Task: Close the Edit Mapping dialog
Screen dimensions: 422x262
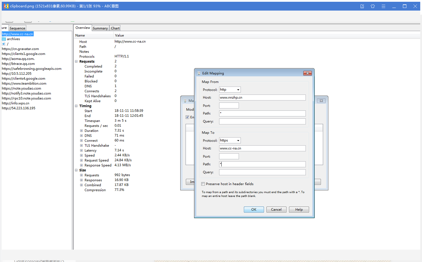Action: 307,73
